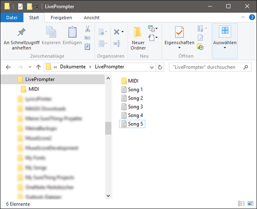
Task: Click the properties quick access icon in title bar
Action: click(x=20, y=7)
